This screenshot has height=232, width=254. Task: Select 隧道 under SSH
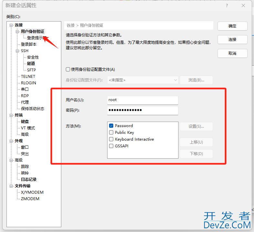click(x=31, y=64)
